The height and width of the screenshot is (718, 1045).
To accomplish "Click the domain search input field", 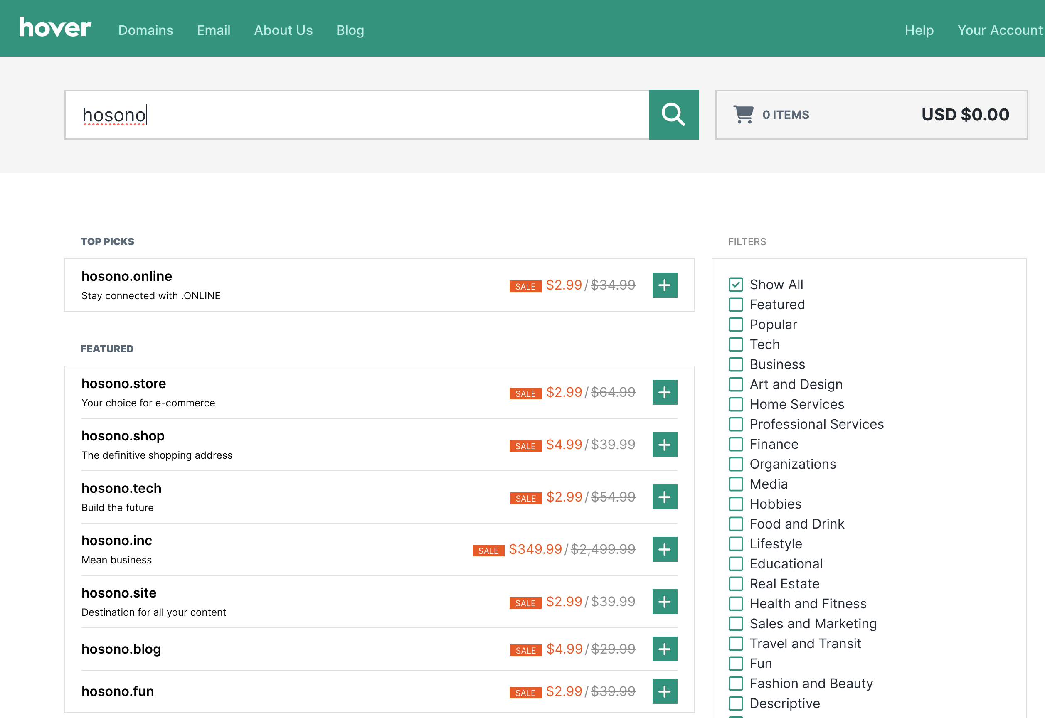I will pyautogui.click(x=357, y=115).
